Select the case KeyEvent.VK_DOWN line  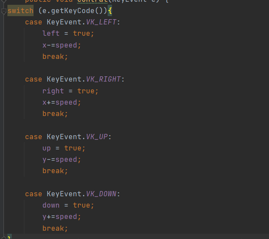(x=72, y=194)
